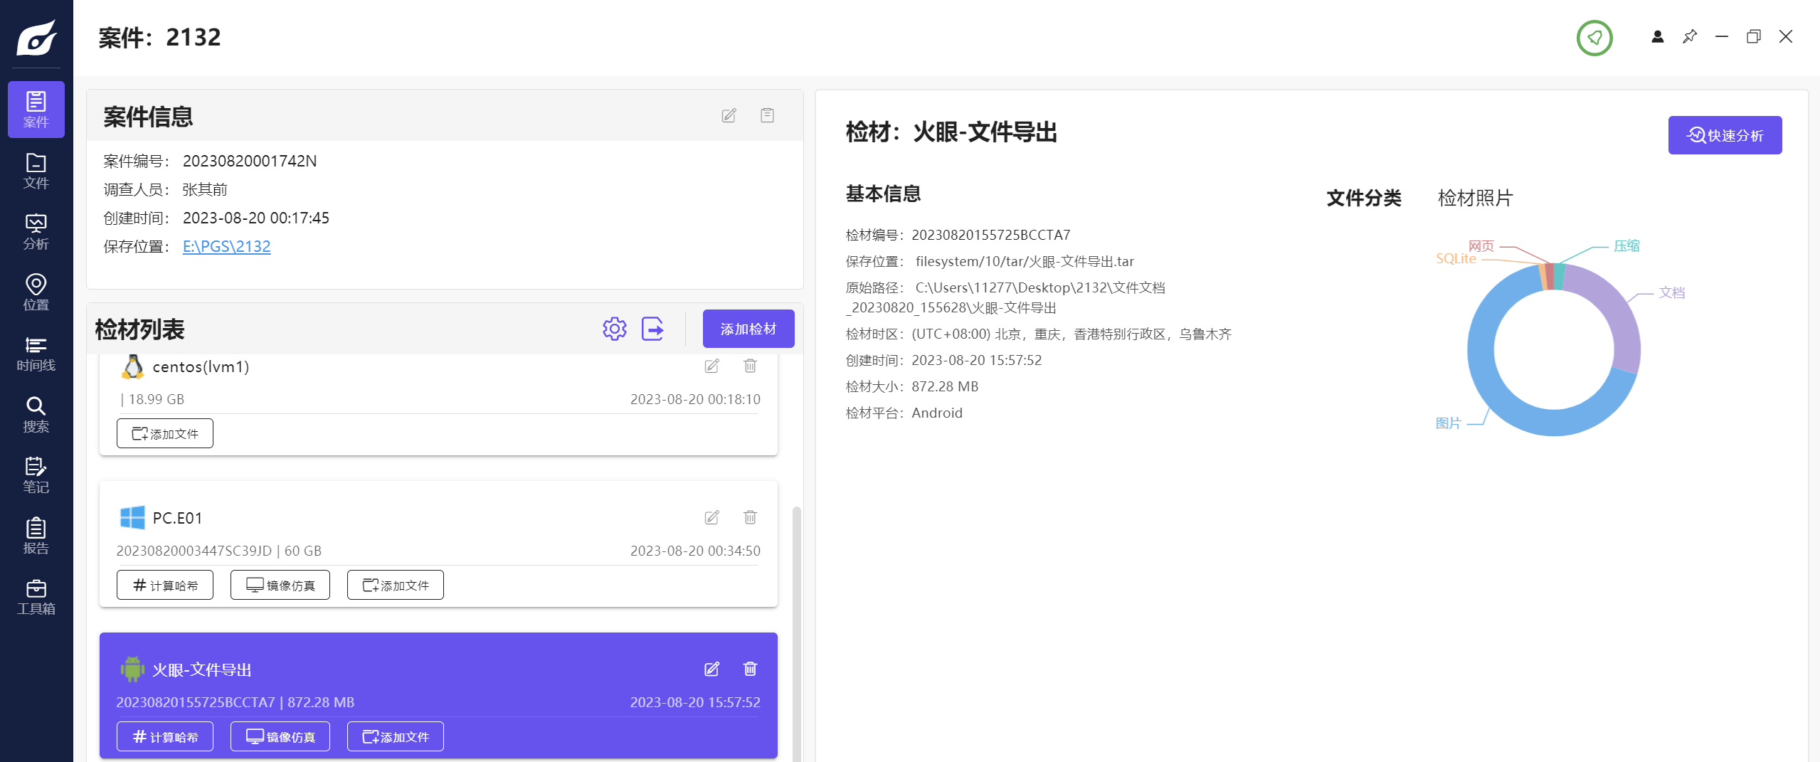Viewport: 1820px width, 762px height.
Task: Click case number 20230820001742N
Action: click(250, 161)
